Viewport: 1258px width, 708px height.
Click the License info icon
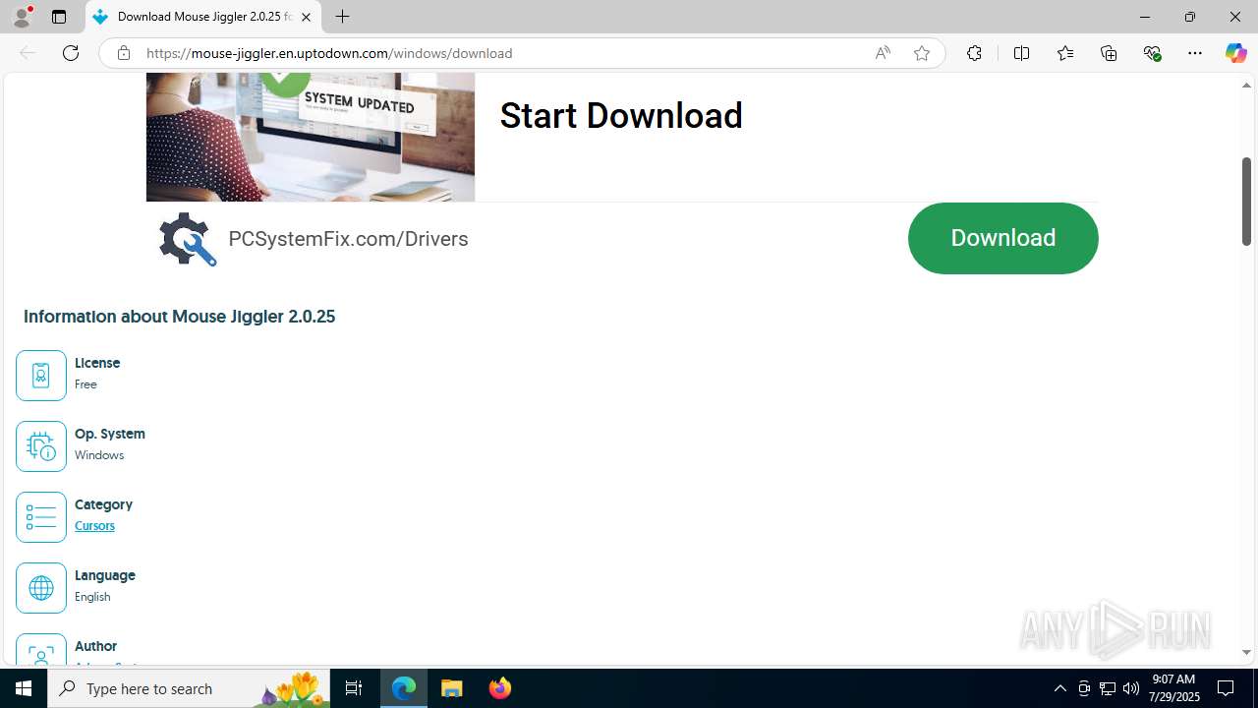pyautogui.click(x=41, y=375)
